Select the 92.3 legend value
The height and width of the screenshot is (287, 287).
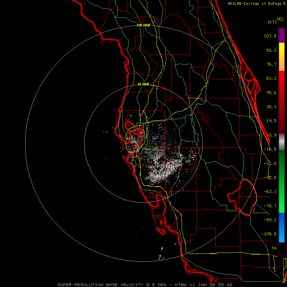coord(271,50)
